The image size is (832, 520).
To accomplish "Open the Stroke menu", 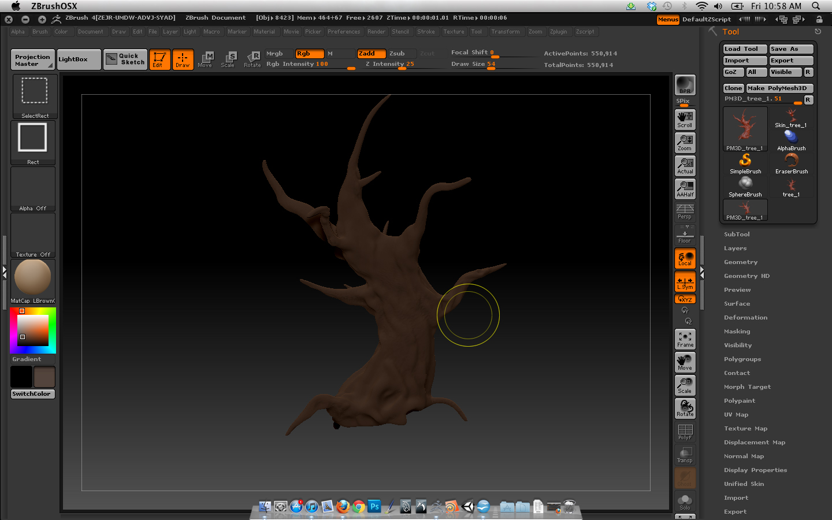I will (426, 32).
